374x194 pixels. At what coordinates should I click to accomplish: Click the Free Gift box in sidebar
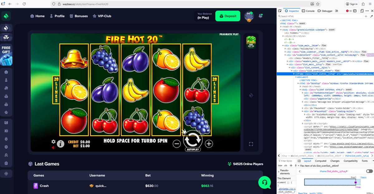coord(6,56)
